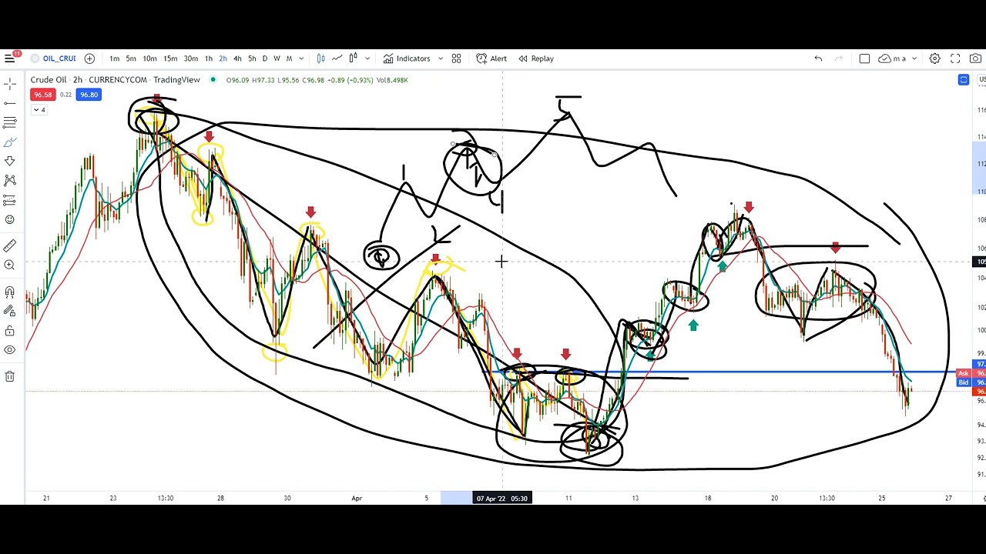This screenshot has height=554, width=986.
Task: Start bar Replay mode
Action: (x=536, y=58)
